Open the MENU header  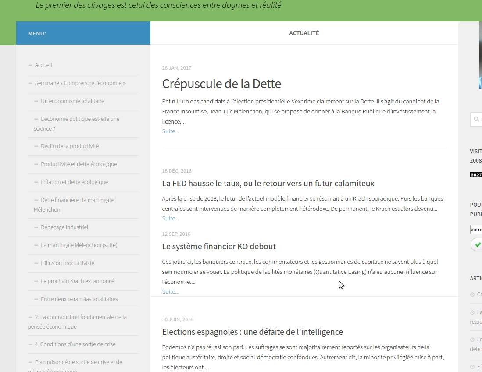37,33
